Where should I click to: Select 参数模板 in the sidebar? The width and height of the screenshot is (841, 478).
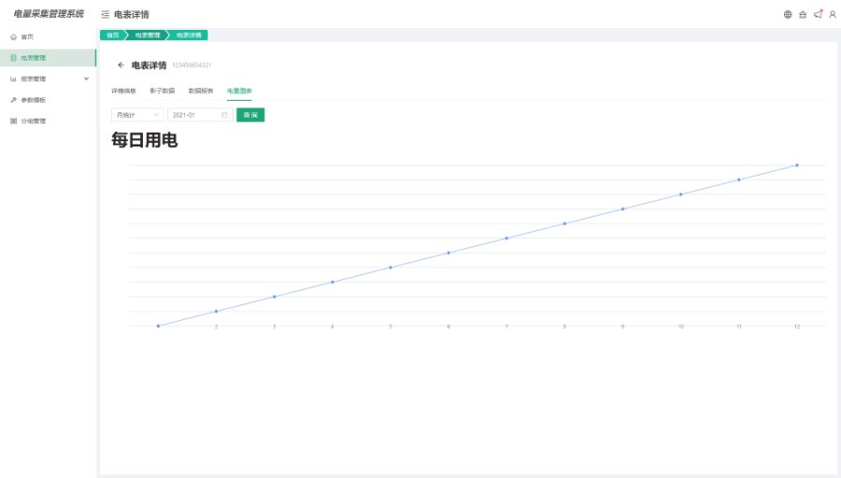tap(34, 100)
